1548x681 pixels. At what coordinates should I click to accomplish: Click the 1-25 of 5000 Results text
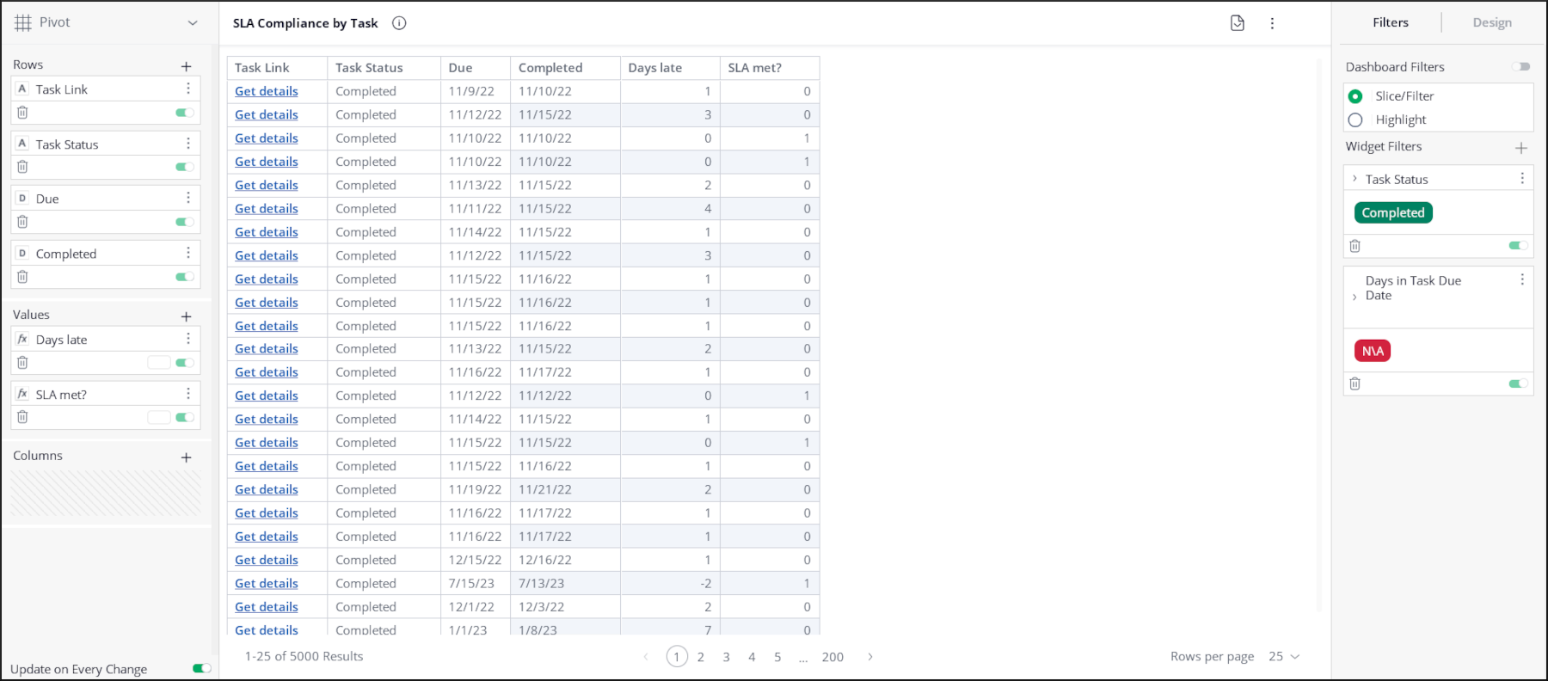(x=304, y=656)
